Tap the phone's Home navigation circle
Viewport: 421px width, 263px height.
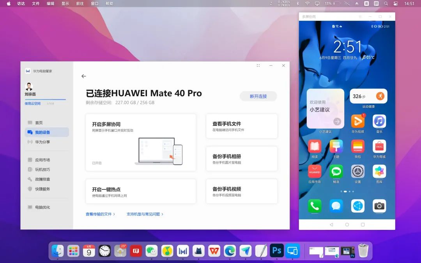(347, 225)
